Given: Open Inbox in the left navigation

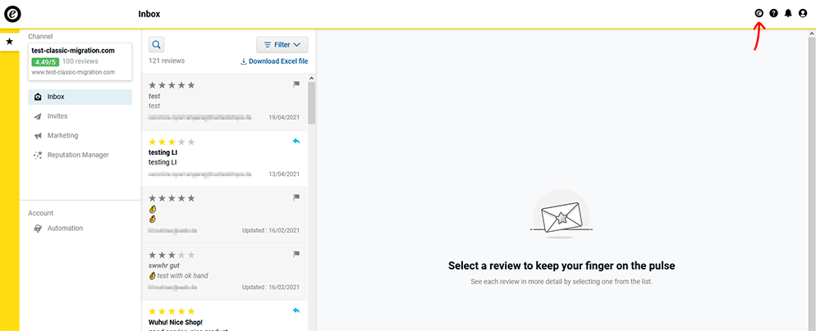Looking at the screenshot, I should [x=80, y=97].
